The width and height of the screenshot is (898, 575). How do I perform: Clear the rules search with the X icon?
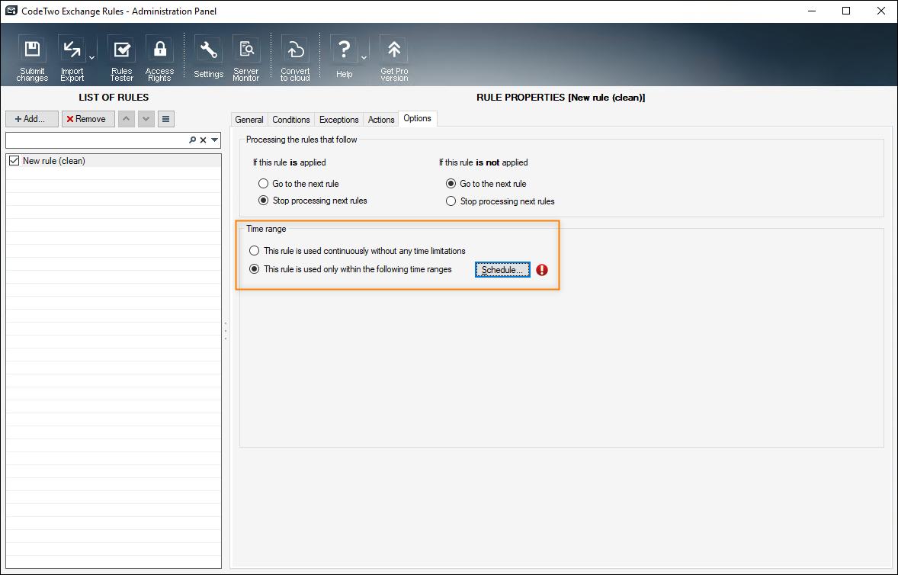[204, 140]
